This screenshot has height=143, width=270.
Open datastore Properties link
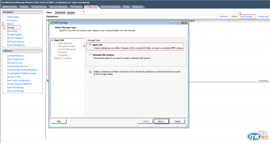pyautogui.click(x=264, y=81)
